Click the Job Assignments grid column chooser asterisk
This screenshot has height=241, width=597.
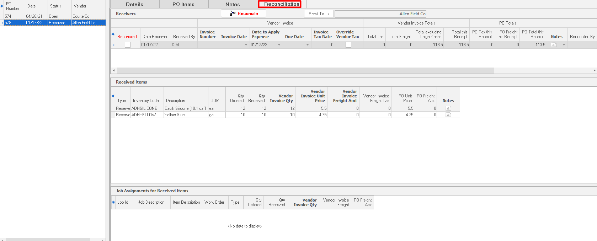(113, 202)
